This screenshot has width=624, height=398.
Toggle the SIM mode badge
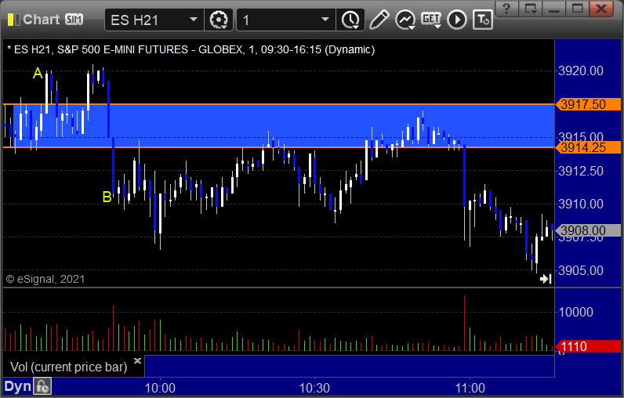coord(74,19)
